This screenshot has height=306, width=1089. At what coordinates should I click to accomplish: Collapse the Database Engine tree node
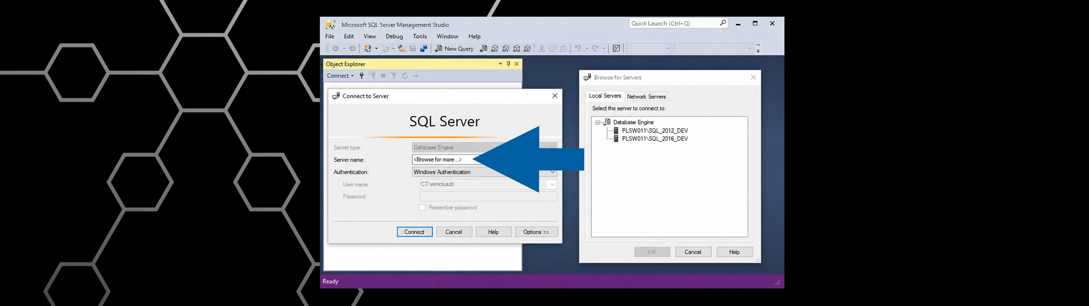point(598,122)
